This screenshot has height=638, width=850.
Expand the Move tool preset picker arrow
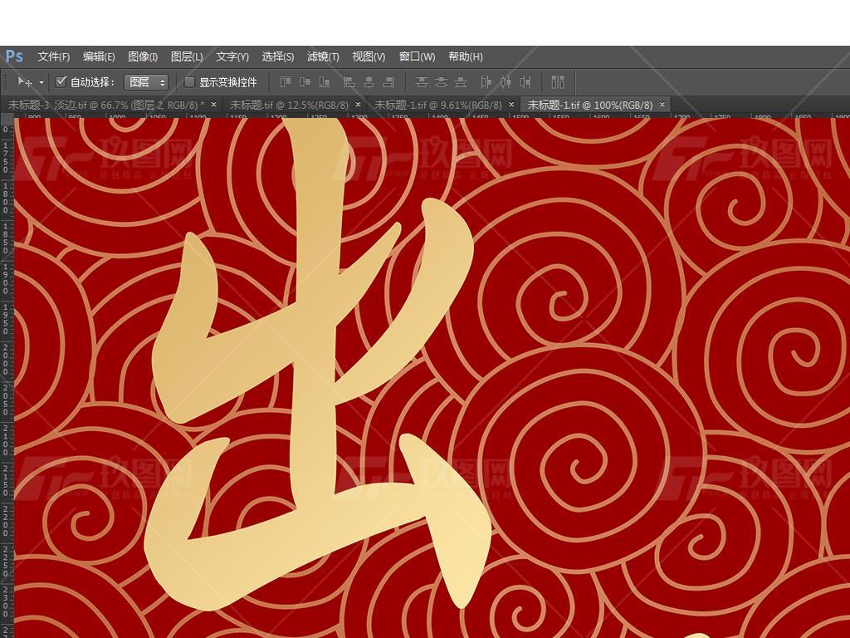(42, 82)
